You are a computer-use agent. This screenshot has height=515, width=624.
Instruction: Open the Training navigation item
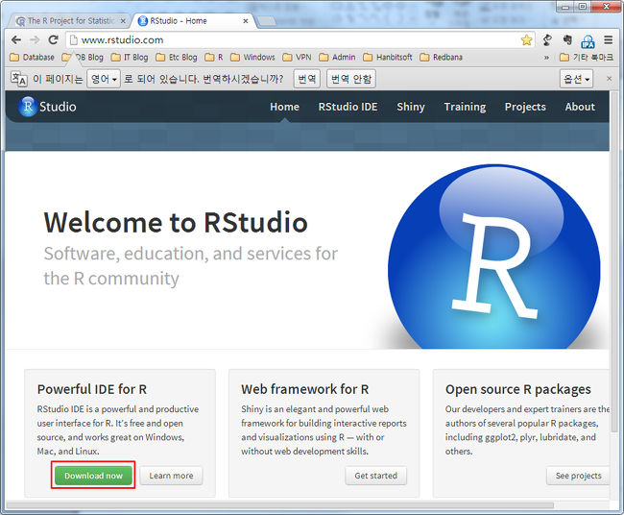[465, 107]
